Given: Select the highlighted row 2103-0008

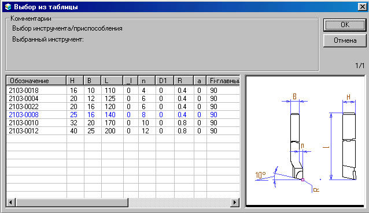Looking at the screenshot, I should [x=123, y=115].
